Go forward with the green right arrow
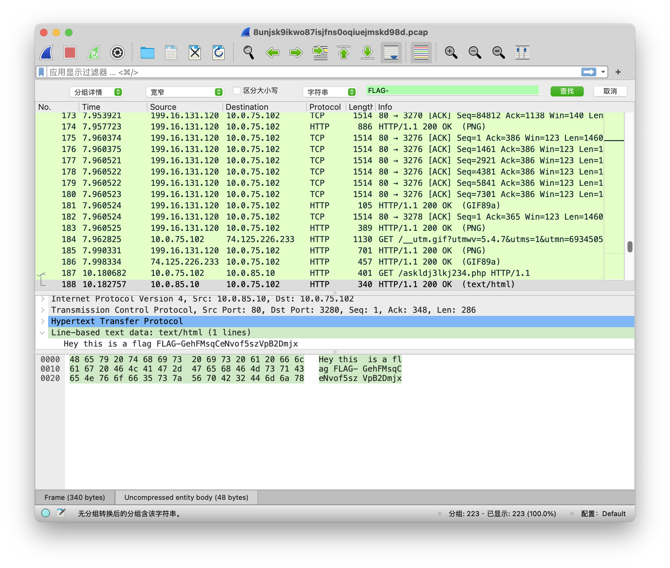 (x=296, y=53)
